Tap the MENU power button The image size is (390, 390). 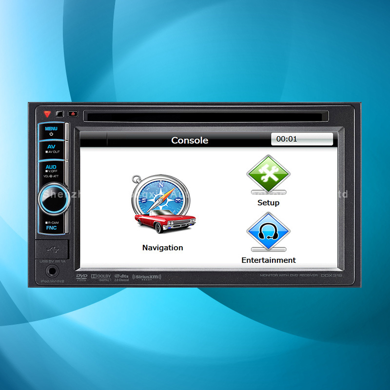click(51, 131)
